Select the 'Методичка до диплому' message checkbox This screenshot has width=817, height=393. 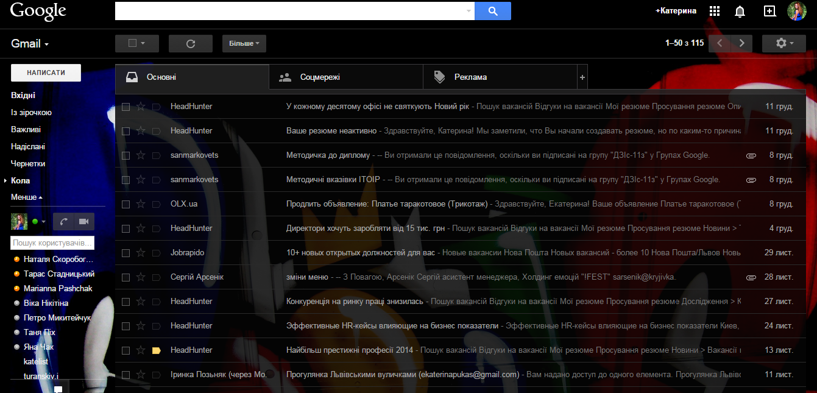point(126,155)
